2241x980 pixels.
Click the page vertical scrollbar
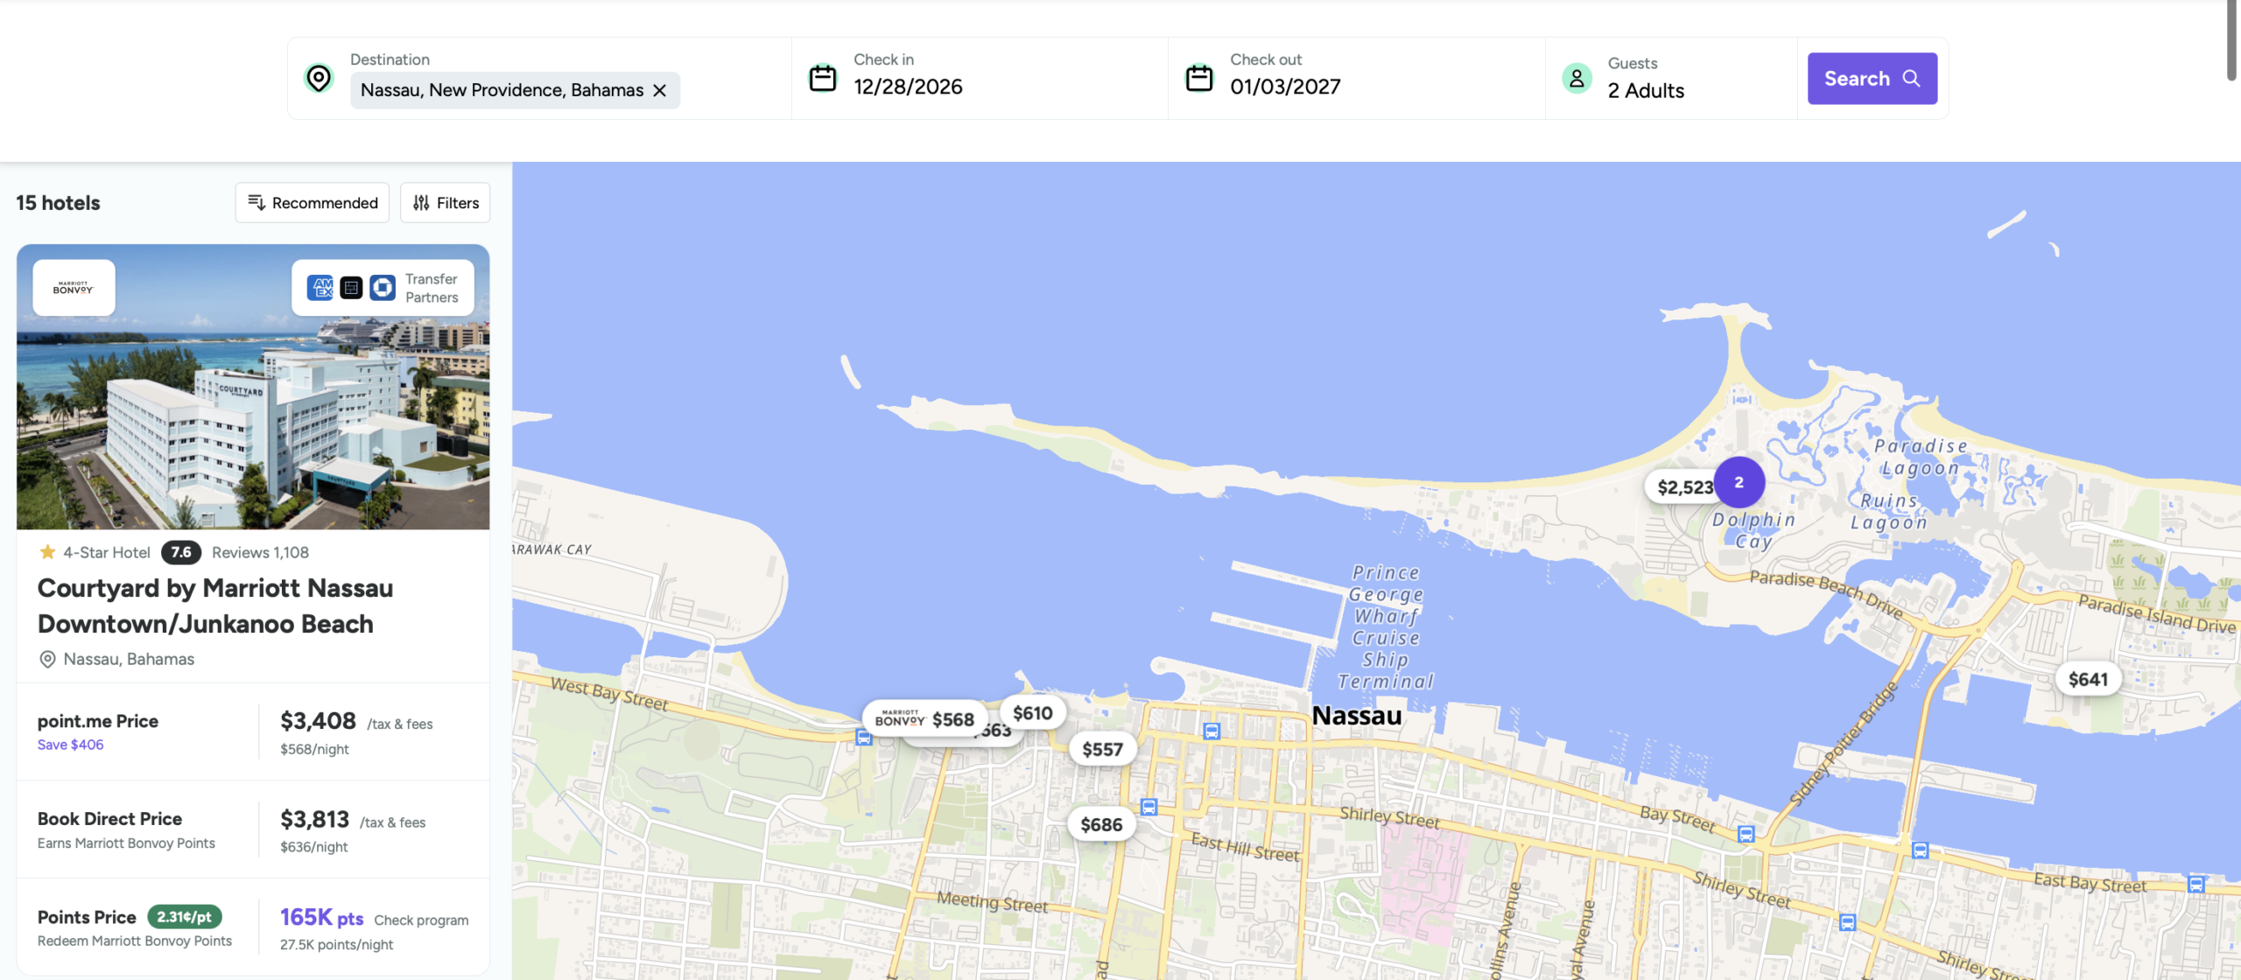tap(2232, 42)
